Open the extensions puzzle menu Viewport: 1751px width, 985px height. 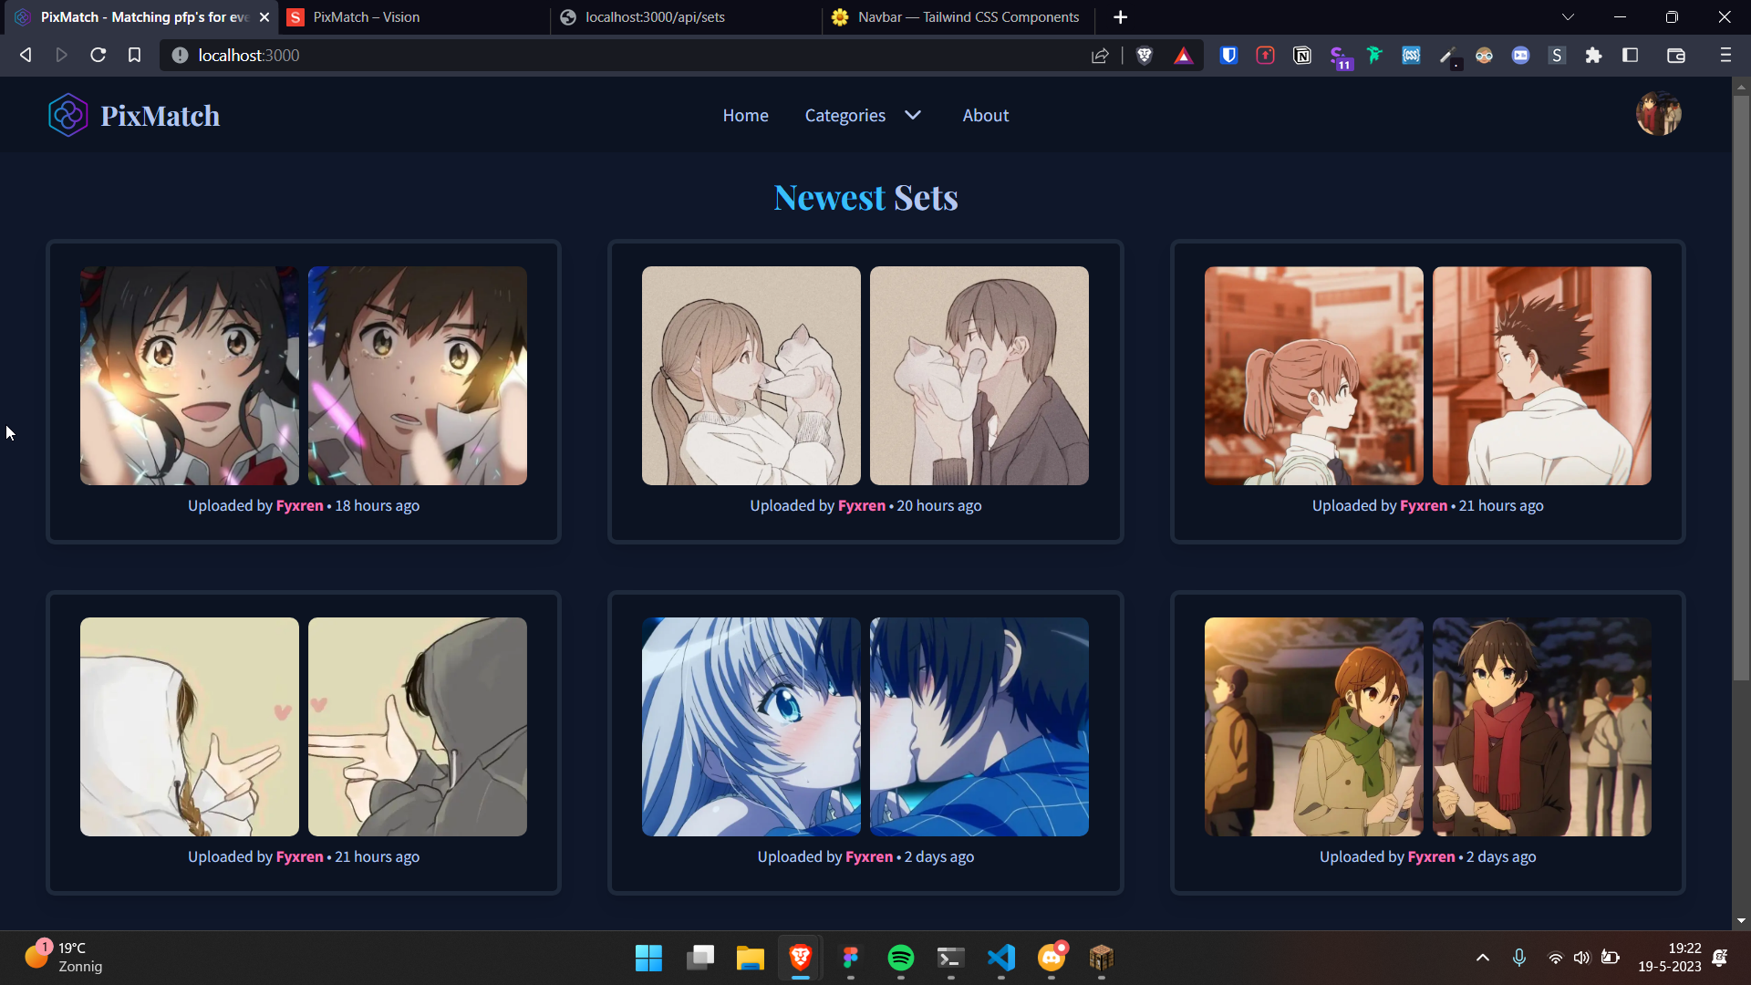click(x=1593, y=56)
